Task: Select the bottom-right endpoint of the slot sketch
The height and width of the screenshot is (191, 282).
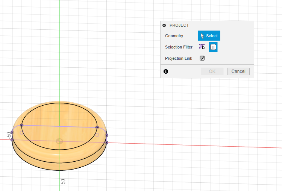Action: click(x=107, y=142)
